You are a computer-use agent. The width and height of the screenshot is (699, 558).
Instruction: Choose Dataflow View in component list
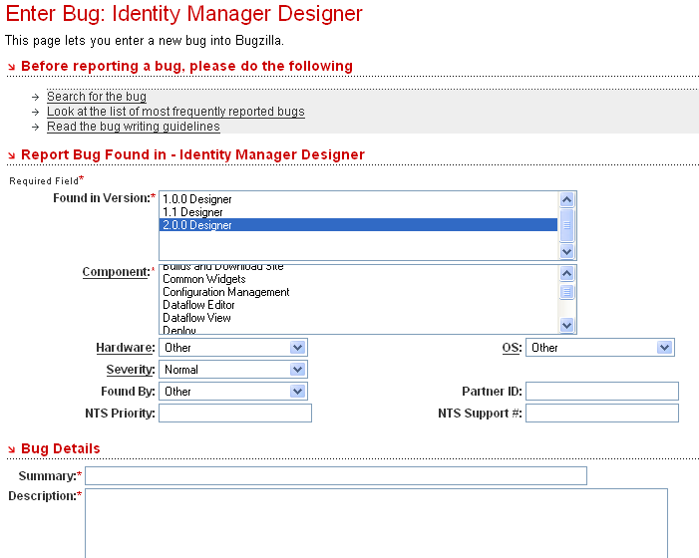pos(196,318)
